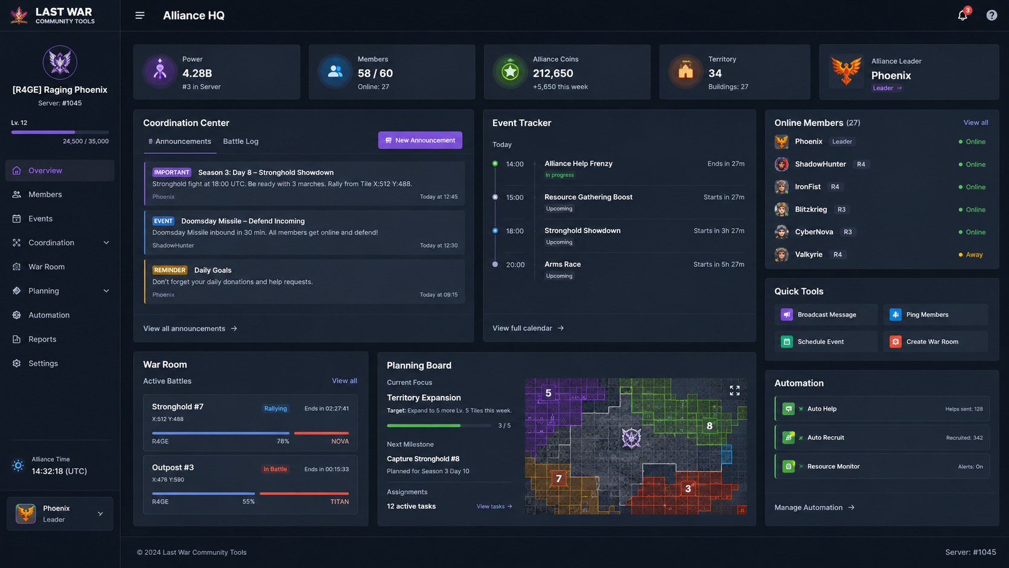Click View all in Online Members

coord(975,123)
